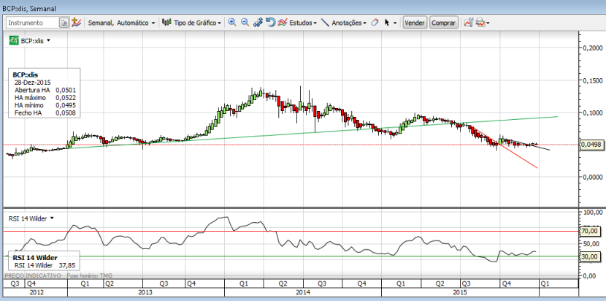Viewport: 606px width, 301px height.
Task: Click the Vender button
Action: tap(414, 23)
